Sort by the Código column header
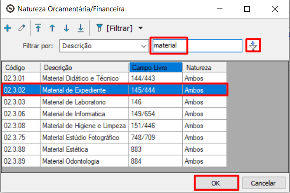The height and width of the screenshot is (193, 290). pyautogui.click(x=21, y=68)
